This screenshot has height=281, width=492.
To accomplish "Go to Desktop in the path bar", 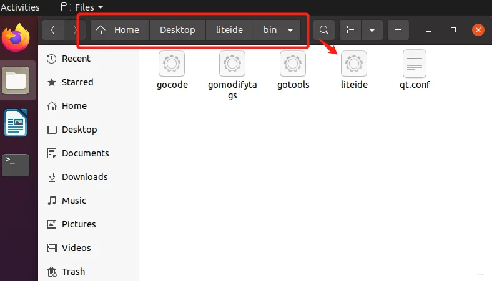I will point(177,30).
